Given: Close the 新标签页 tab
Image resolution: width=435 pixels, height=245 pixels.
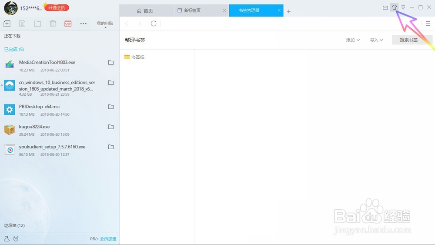Looking at the screenshot, I should 224,10.
